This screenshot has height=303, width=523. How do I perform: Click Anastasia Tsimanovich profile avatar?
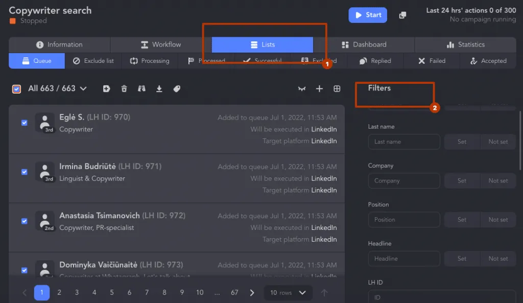[x=45, y=221]
